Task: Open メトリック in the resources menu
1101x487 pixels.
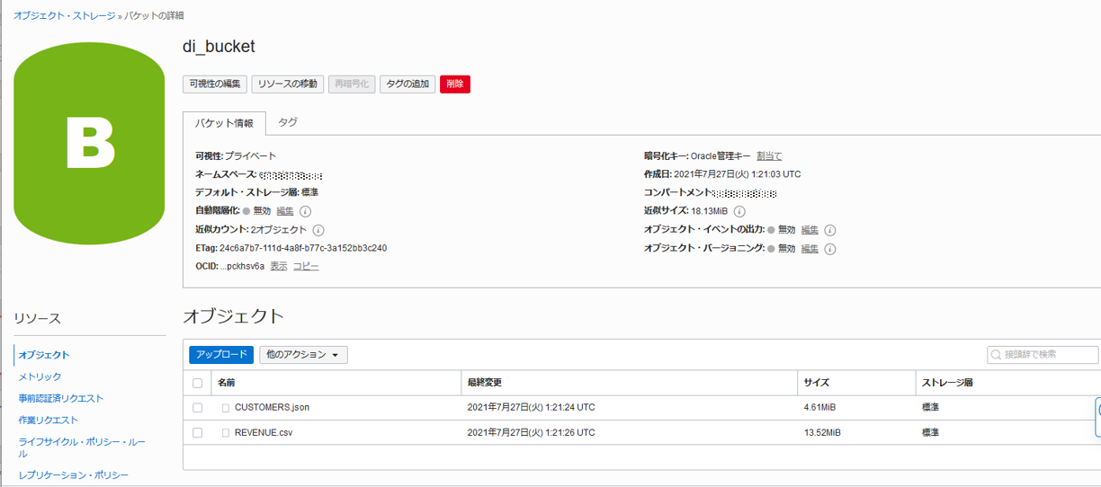Action: pos(40,376)
